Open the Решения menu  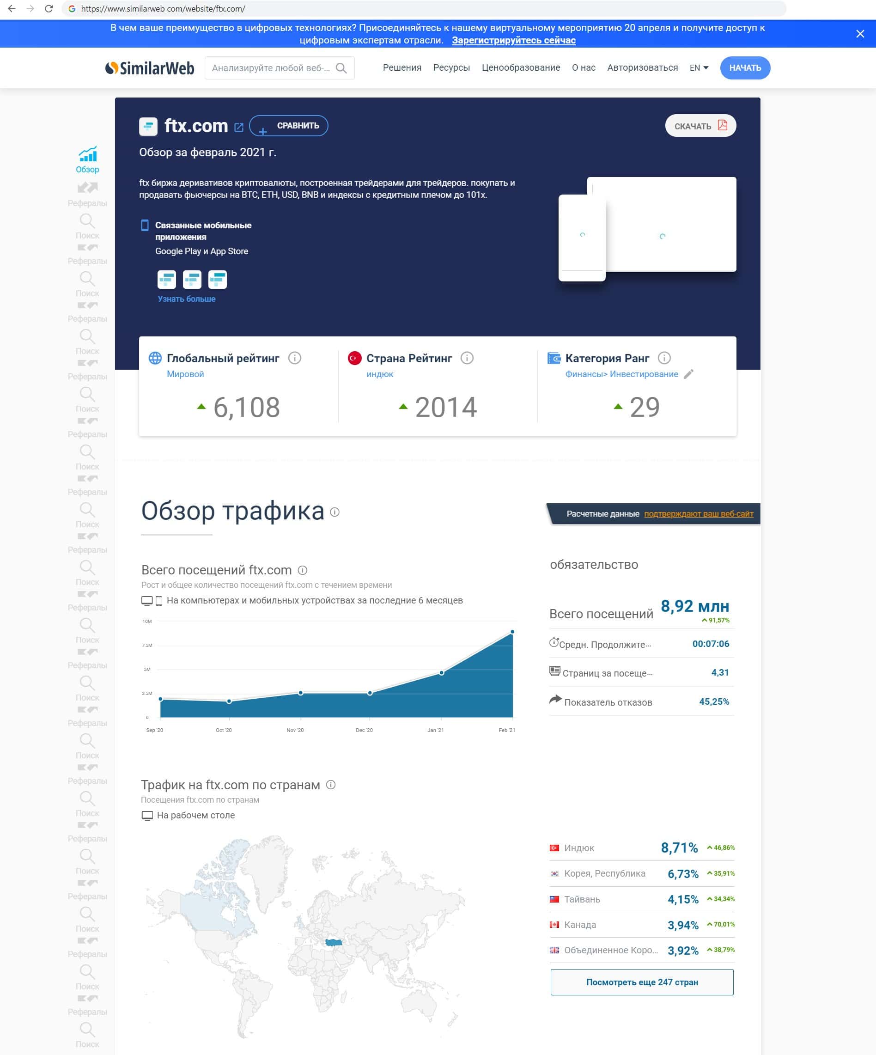(x=402, y=68)
